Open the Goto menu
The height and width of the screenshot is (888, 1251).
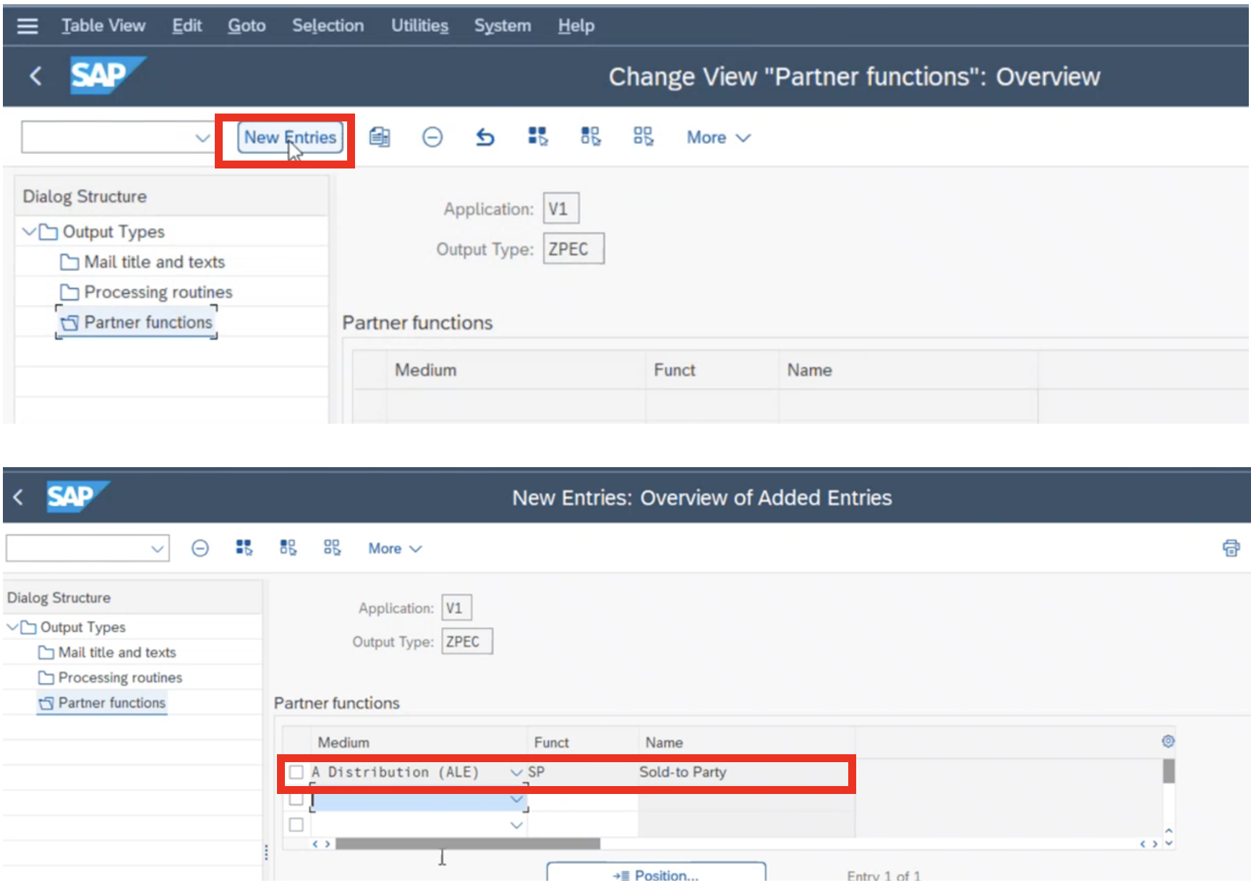point(247,26)
